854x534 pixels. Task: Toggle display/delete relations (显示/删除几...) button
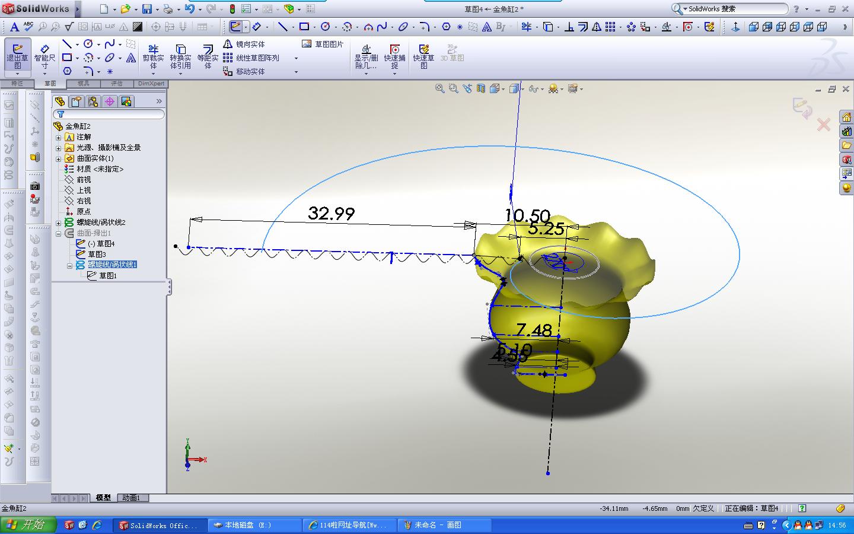(x=367, y=57)
